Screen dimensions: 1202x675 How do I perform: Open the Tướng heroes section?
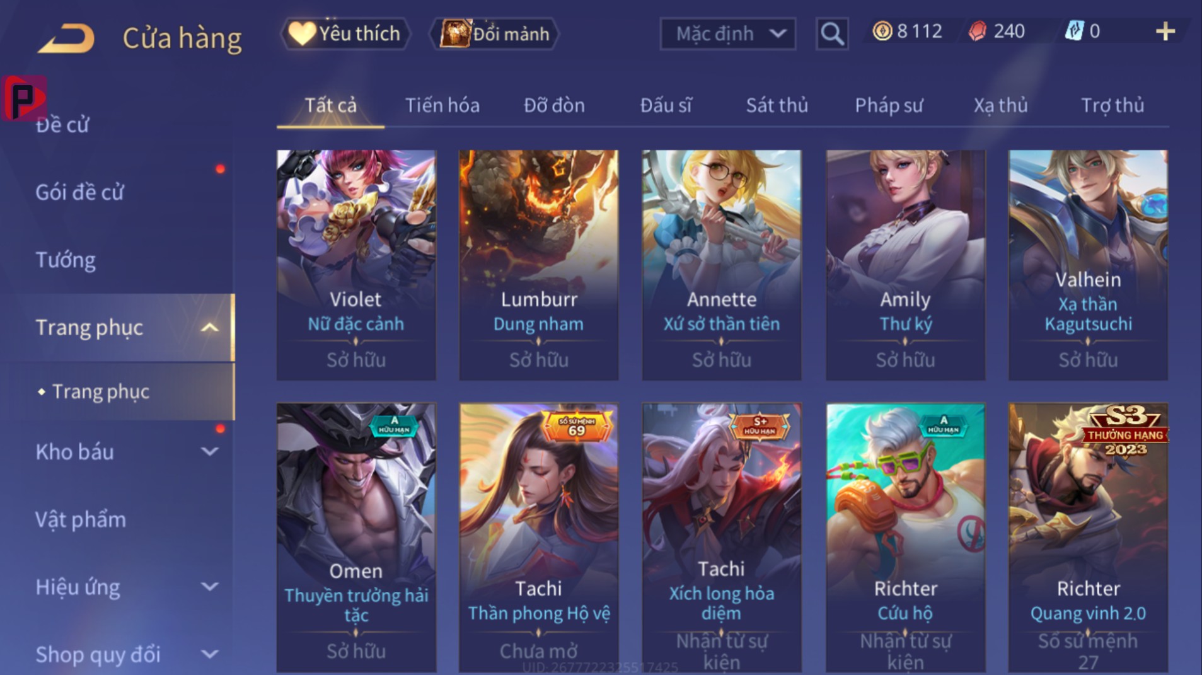66,260
